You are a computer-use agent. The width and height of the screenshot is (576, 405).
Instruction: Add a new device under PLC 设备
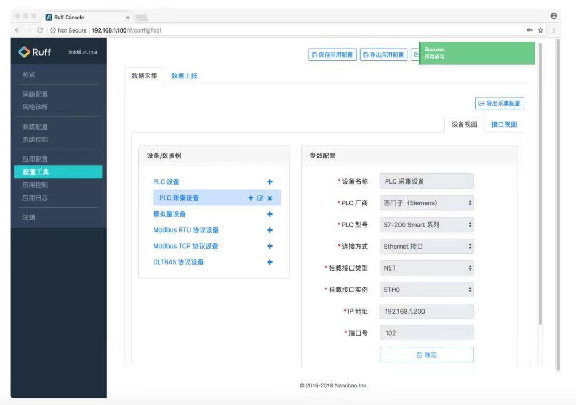(x=270, y=182)
